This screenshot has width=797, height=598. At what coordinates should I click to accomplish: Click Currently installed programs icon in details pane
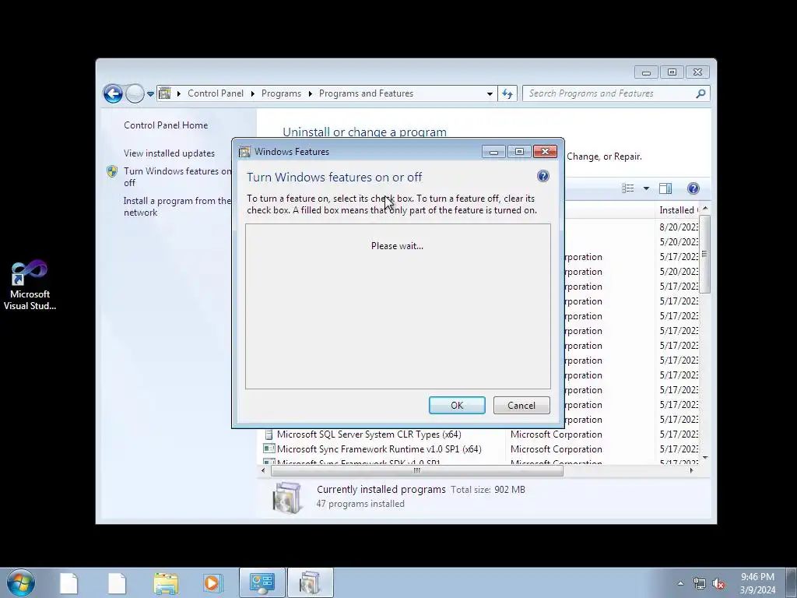click(287, 498)
